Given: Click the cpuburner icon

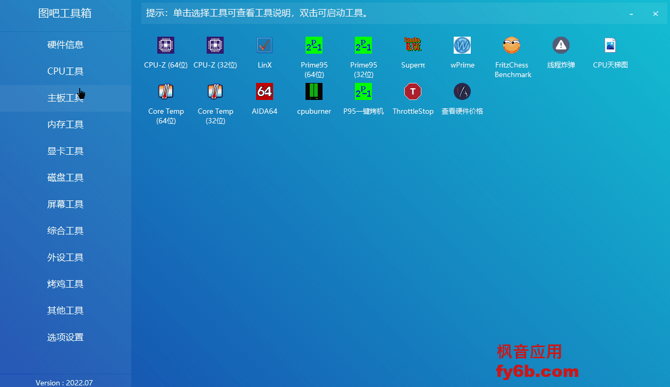Looking at the screenshot, I should point(314,91).
